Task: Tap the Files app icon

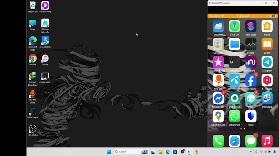Action: coord(234,44)
